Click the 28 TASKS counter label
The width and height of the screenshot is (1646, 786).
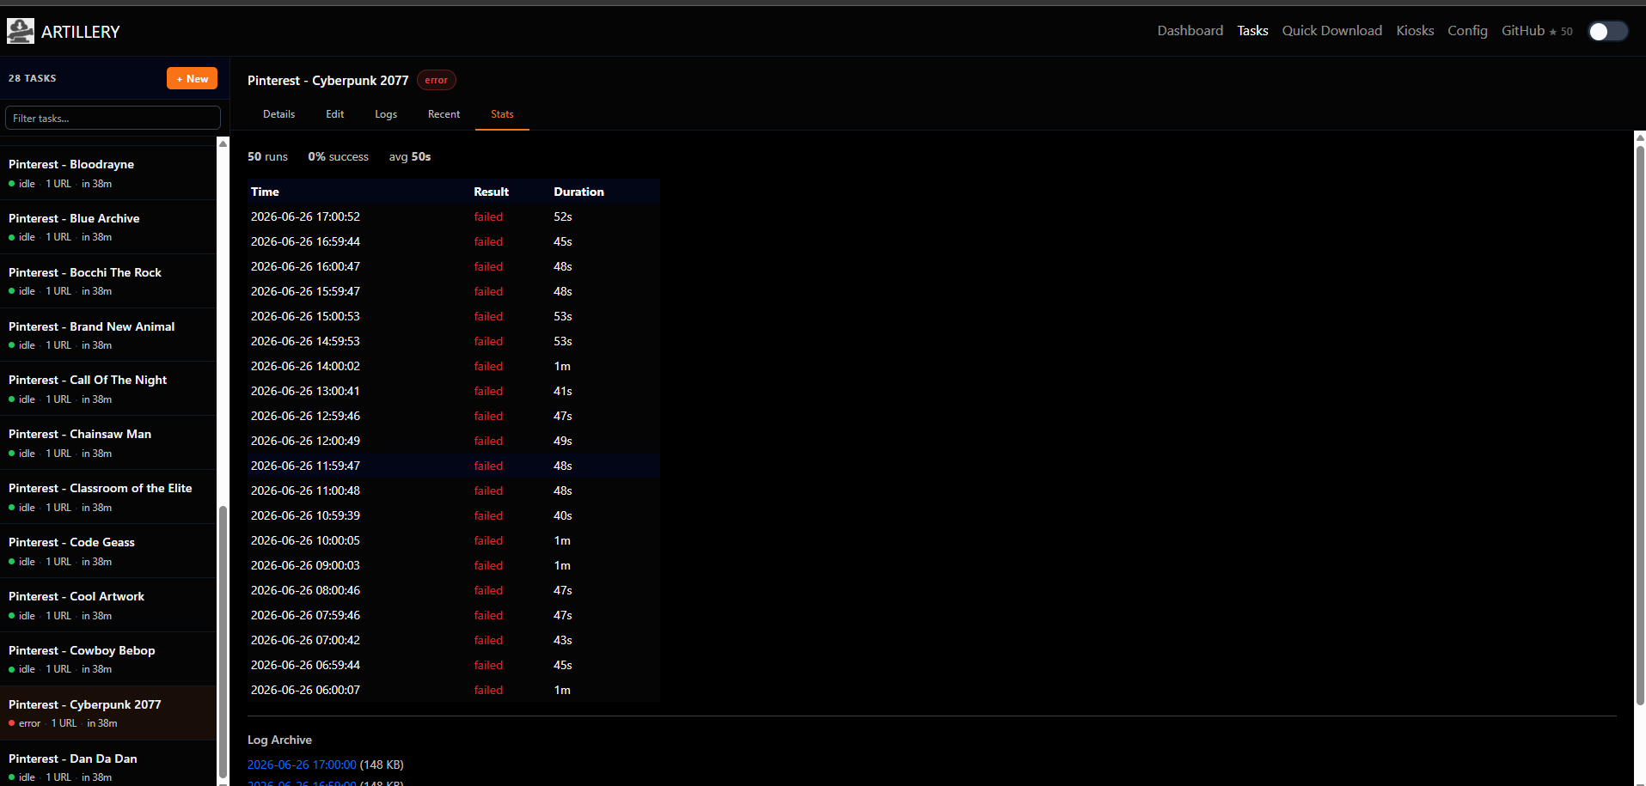pyautogui.click(x=32, y=78)
